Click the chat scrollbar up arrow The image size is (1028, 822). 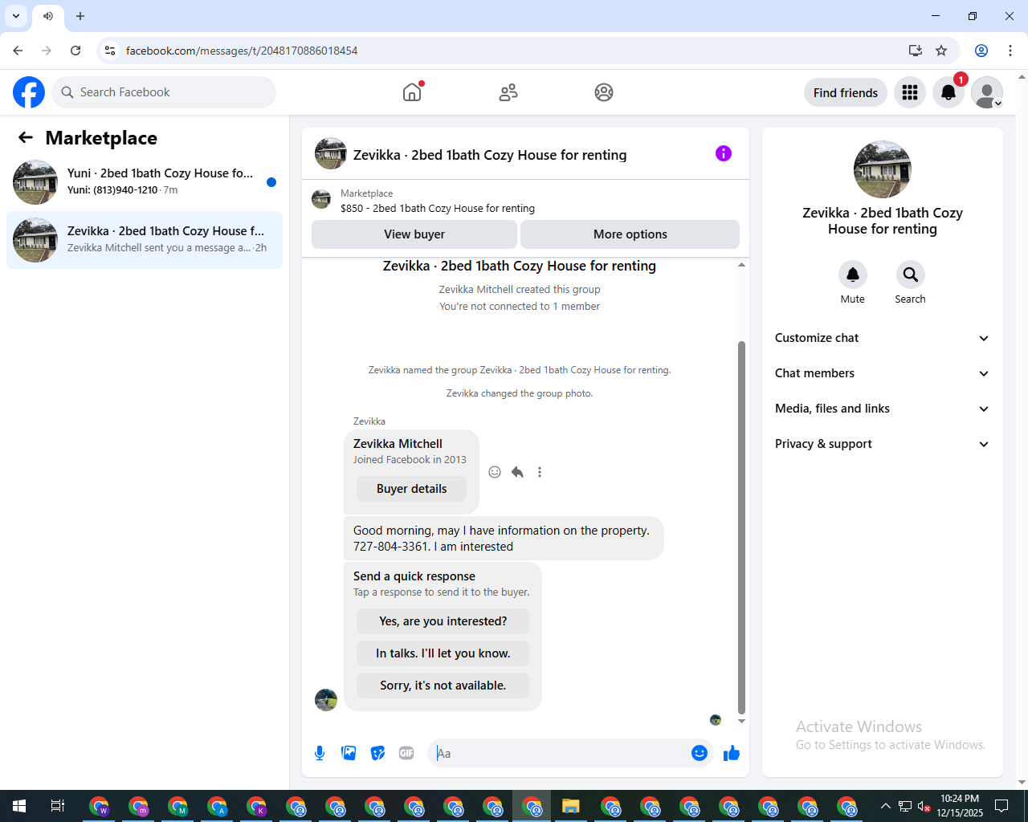tap(741, 265)
